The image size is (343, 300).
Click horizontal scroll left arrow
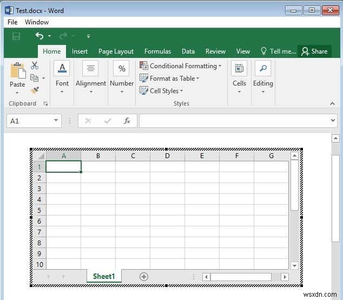coord(206,277)
